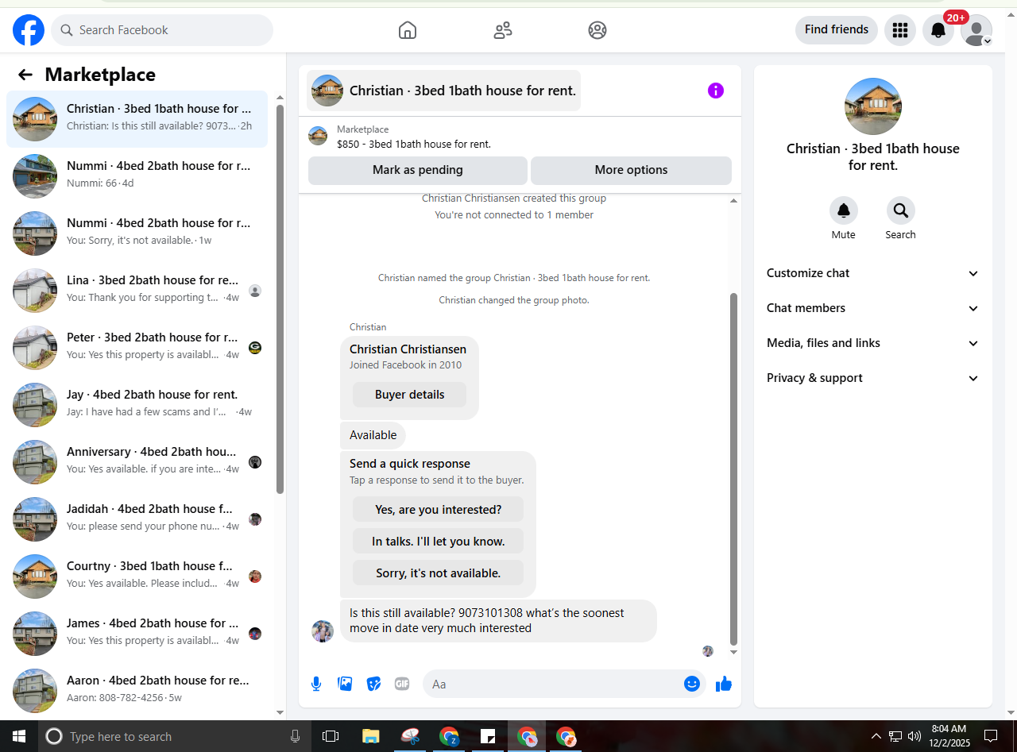
Task: Open Courtny 3bed 1bath house conversation
Action: click(x=137, y=577)
